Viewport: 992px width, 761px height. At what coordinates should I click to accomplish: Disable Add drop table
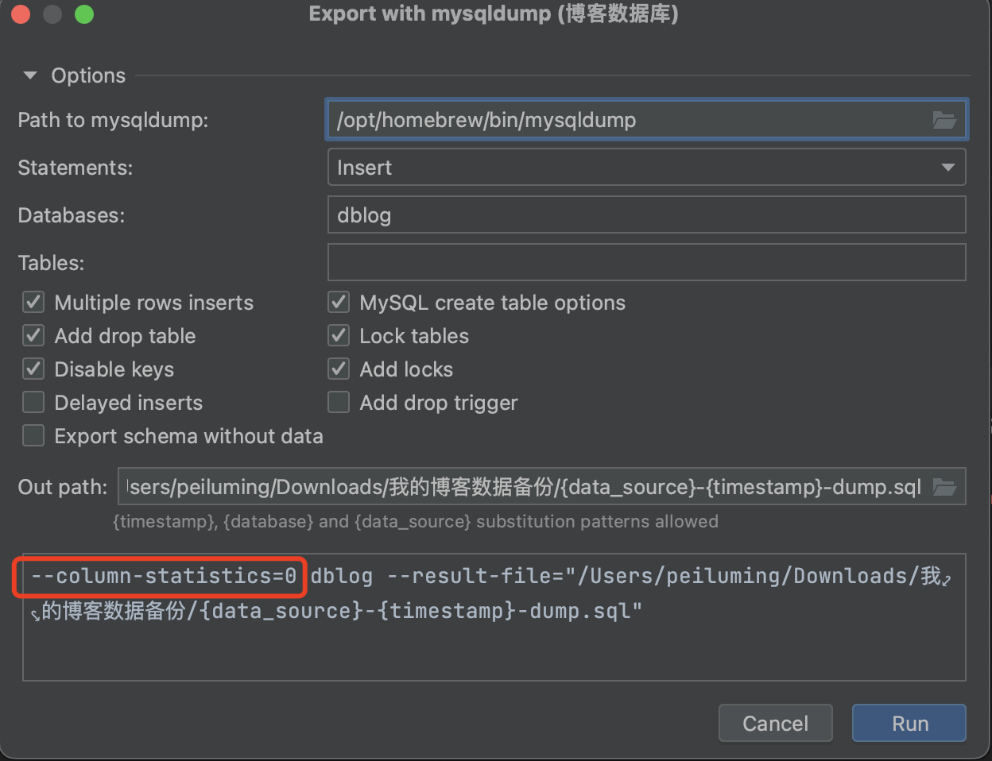[x=33, y=335]
